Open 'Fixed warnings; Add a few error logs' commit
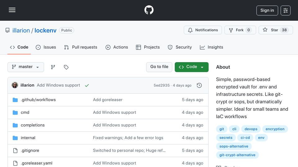Image resolution: width=298 pixels, height=167 pixels. tap(128, 138)
